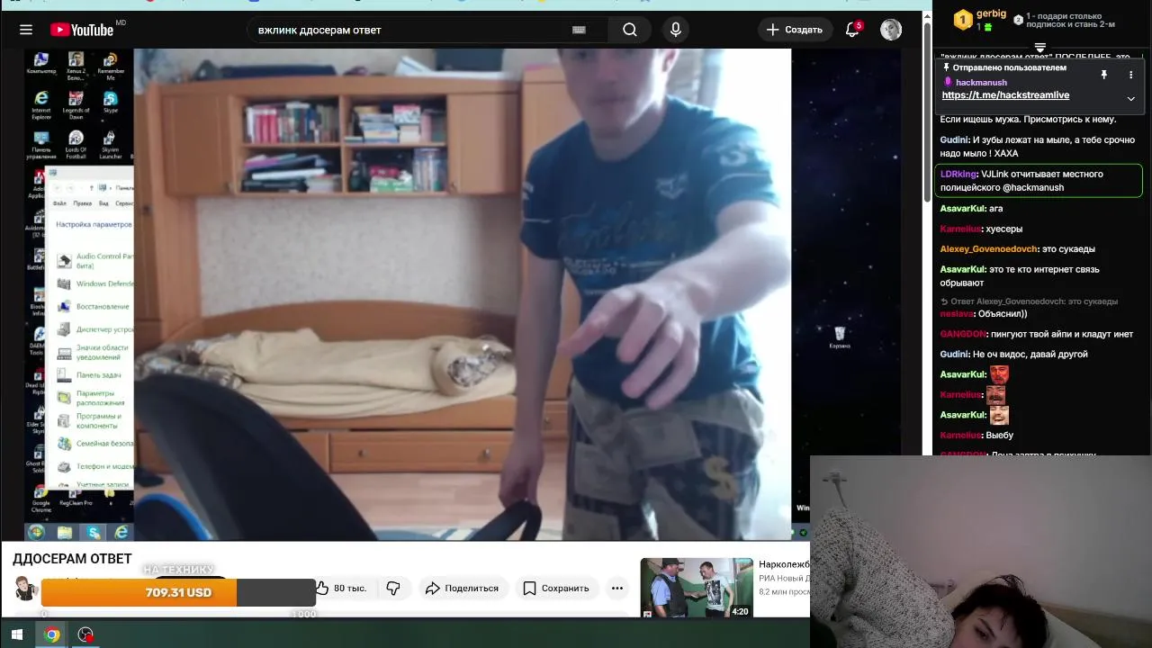The height and width of the screenshot is (648, 1152).
Task: Open gerbig top gifter in chat leaderboard
Action: [991, 13]
